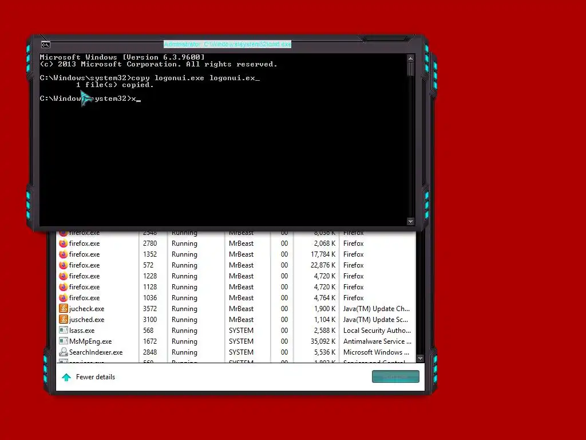Click the Java(TM) Update Ch... description
Viewport: 586px width, 440px height.
pyautogui.click(x=377, y=309)
